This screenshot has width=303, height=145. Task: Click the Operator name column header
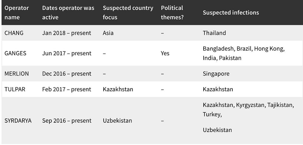pyautogui.click(x=17, y=12)
